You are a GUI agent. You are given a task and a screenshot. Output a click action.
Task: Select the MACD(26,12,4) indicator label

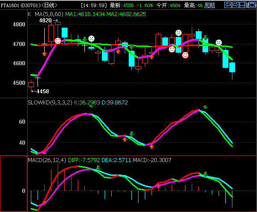click(47, 160)
